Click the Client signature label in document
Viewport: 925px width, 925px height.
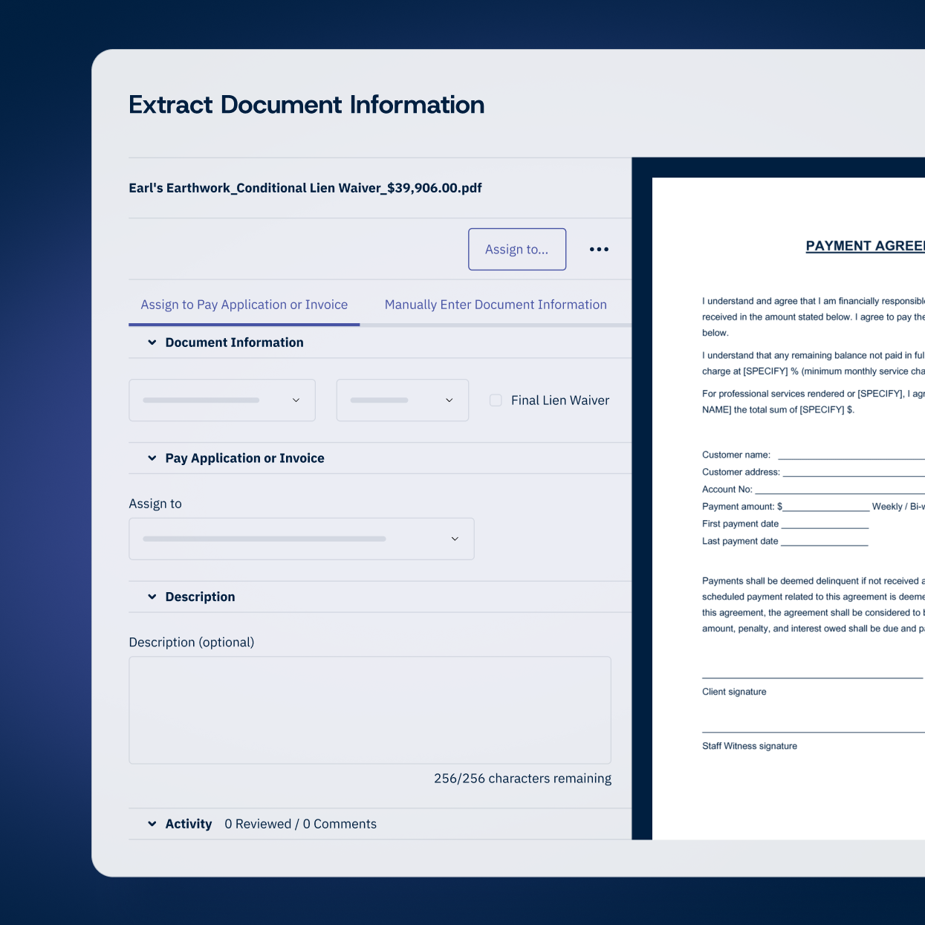(734, 692)
